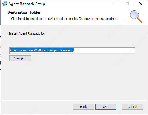Image resolution: width=148 pixels, height=115 pixels.
Task: Click the 'Install Agent Ransack to:' label
Action: pyautogui.click(x=27, y=33)
